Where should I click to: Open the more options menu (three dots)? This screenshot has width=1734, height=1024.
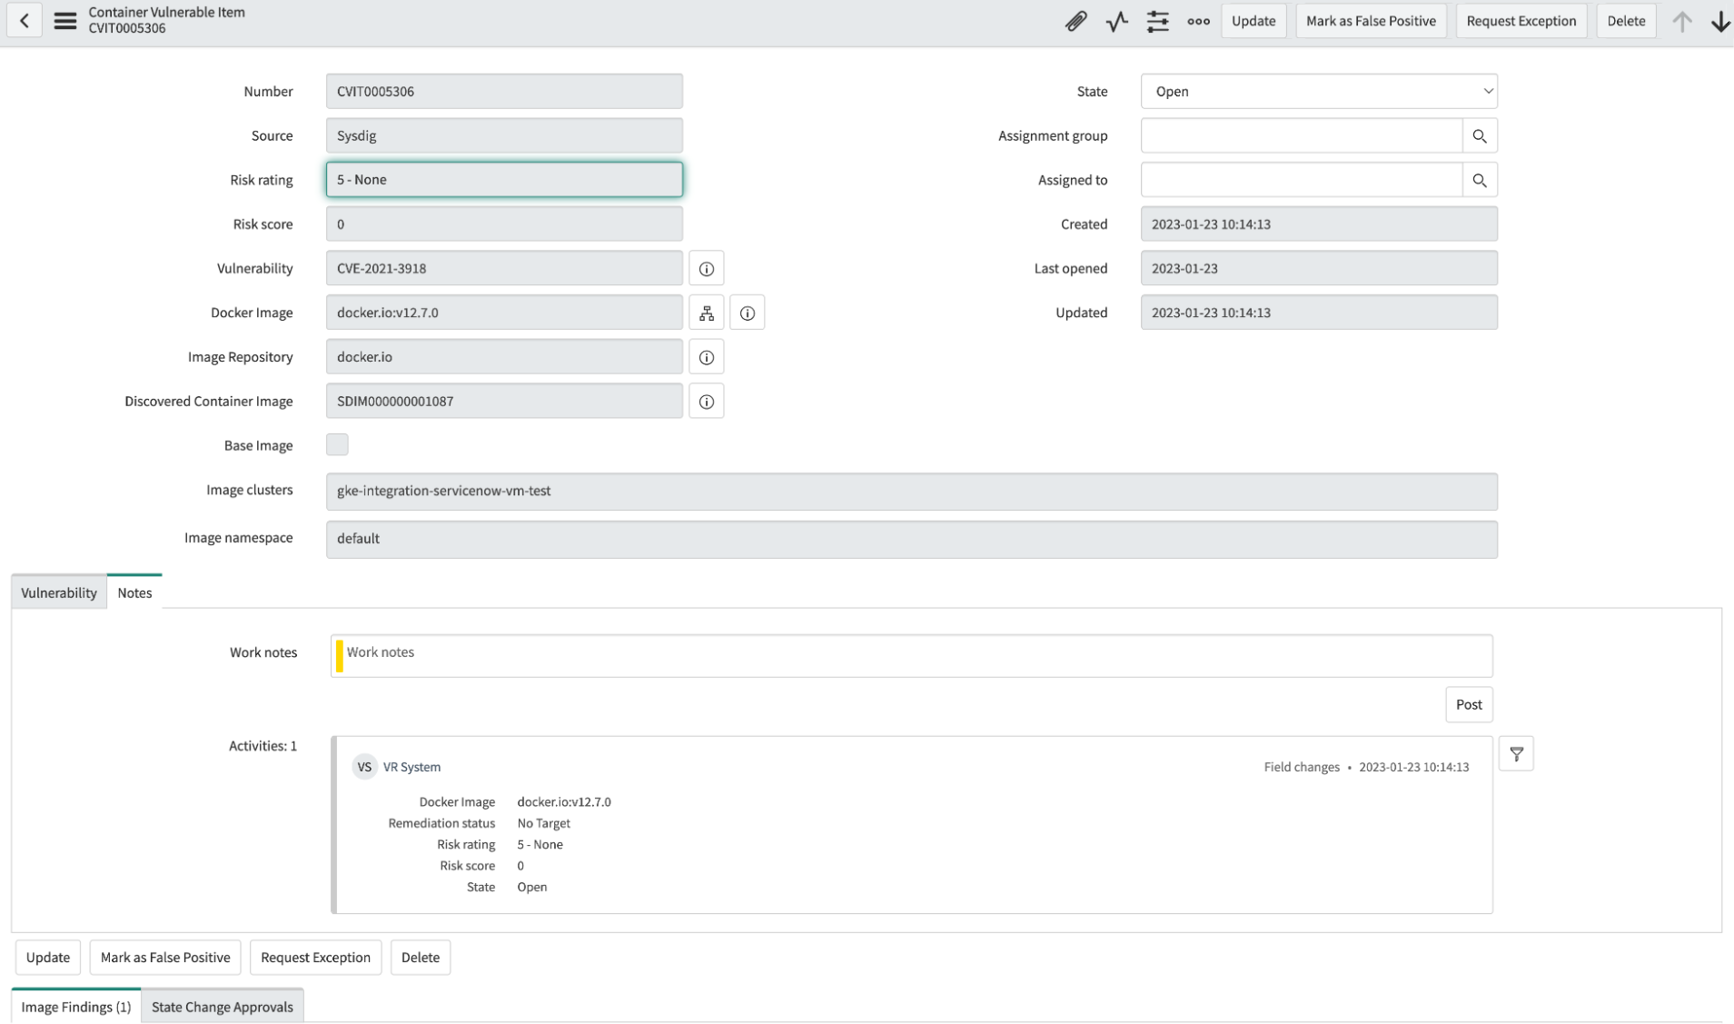(1197, 20)
